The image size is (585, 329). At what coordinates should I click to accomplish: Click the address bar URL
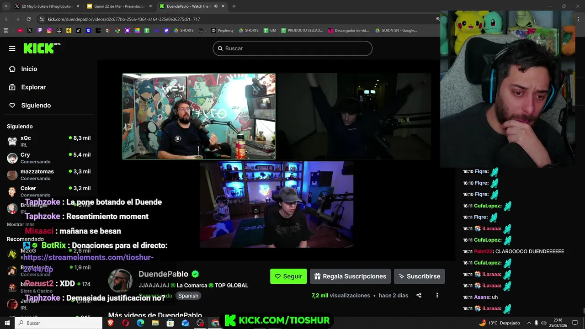coord(124,19)
